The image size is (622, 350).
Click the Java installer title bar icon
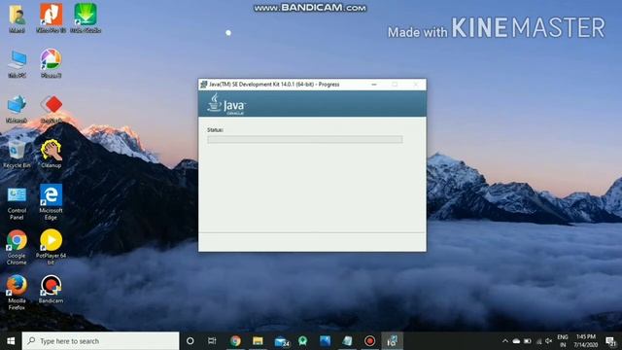[204, 85]
